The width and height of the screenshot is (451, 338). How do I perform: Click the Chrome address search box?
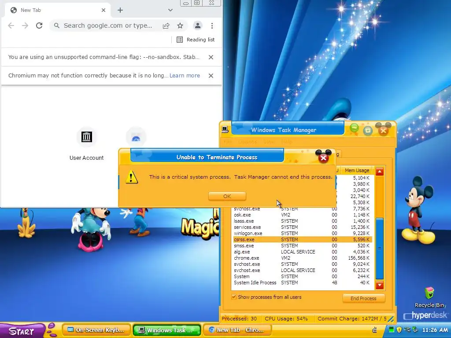tap(108, 26)
